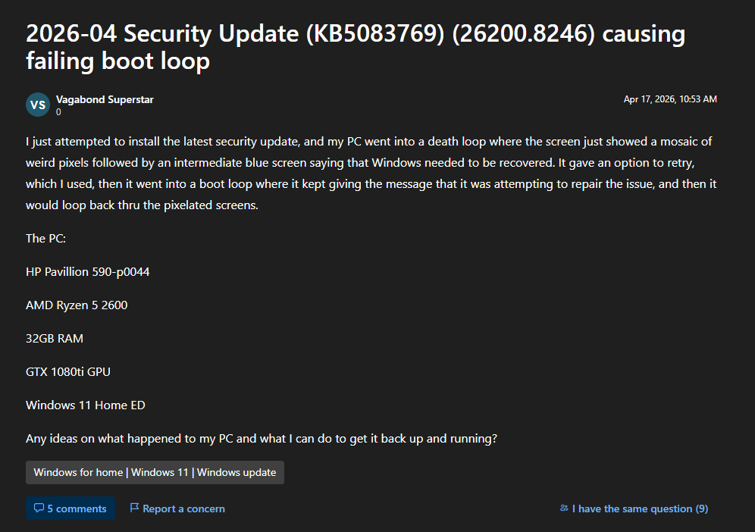This screenshot has height=532, width=755.
Task: Click the reputation score 0 under username
Action: [58, 112]
